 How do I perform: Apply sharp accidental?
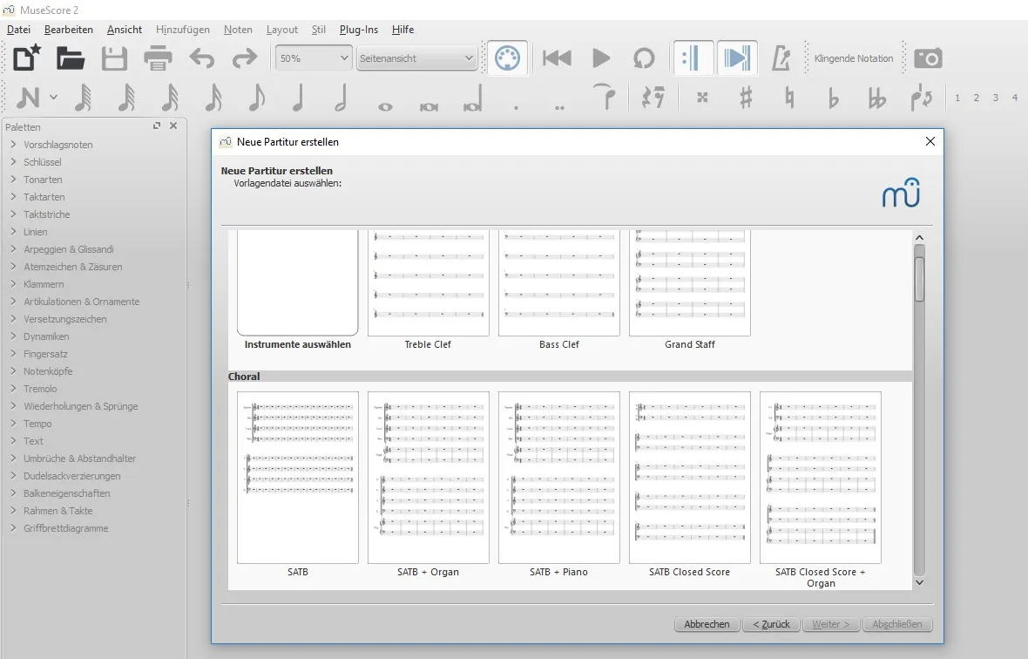(x=746, y=98)
